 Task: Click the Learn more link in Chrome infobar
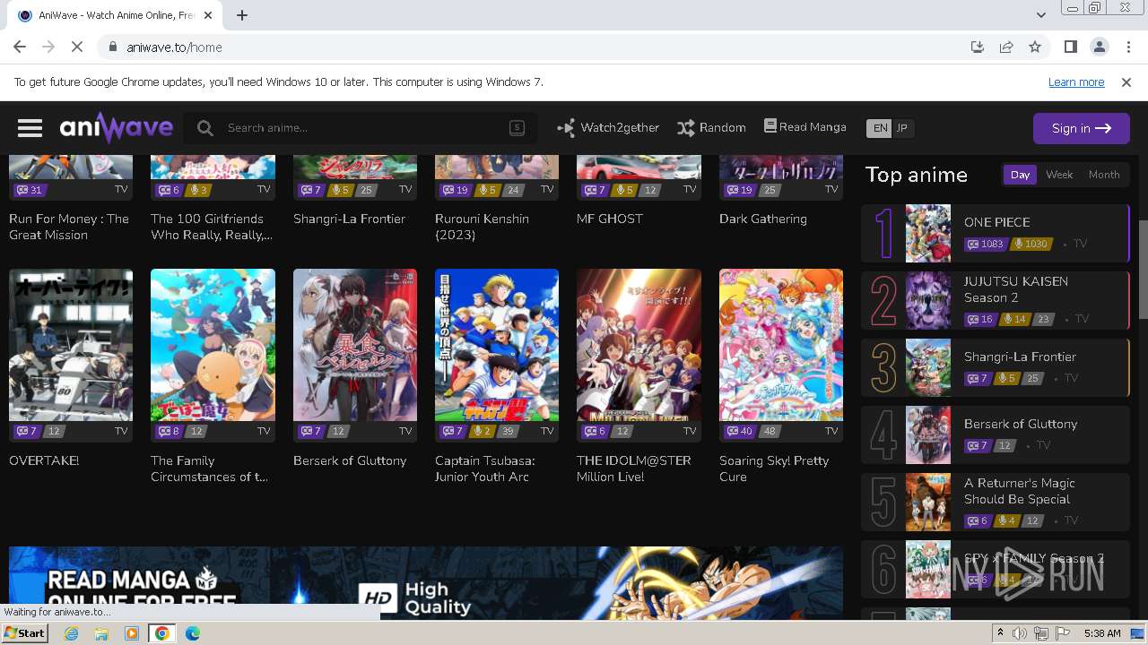click(x=1076, y=82)
